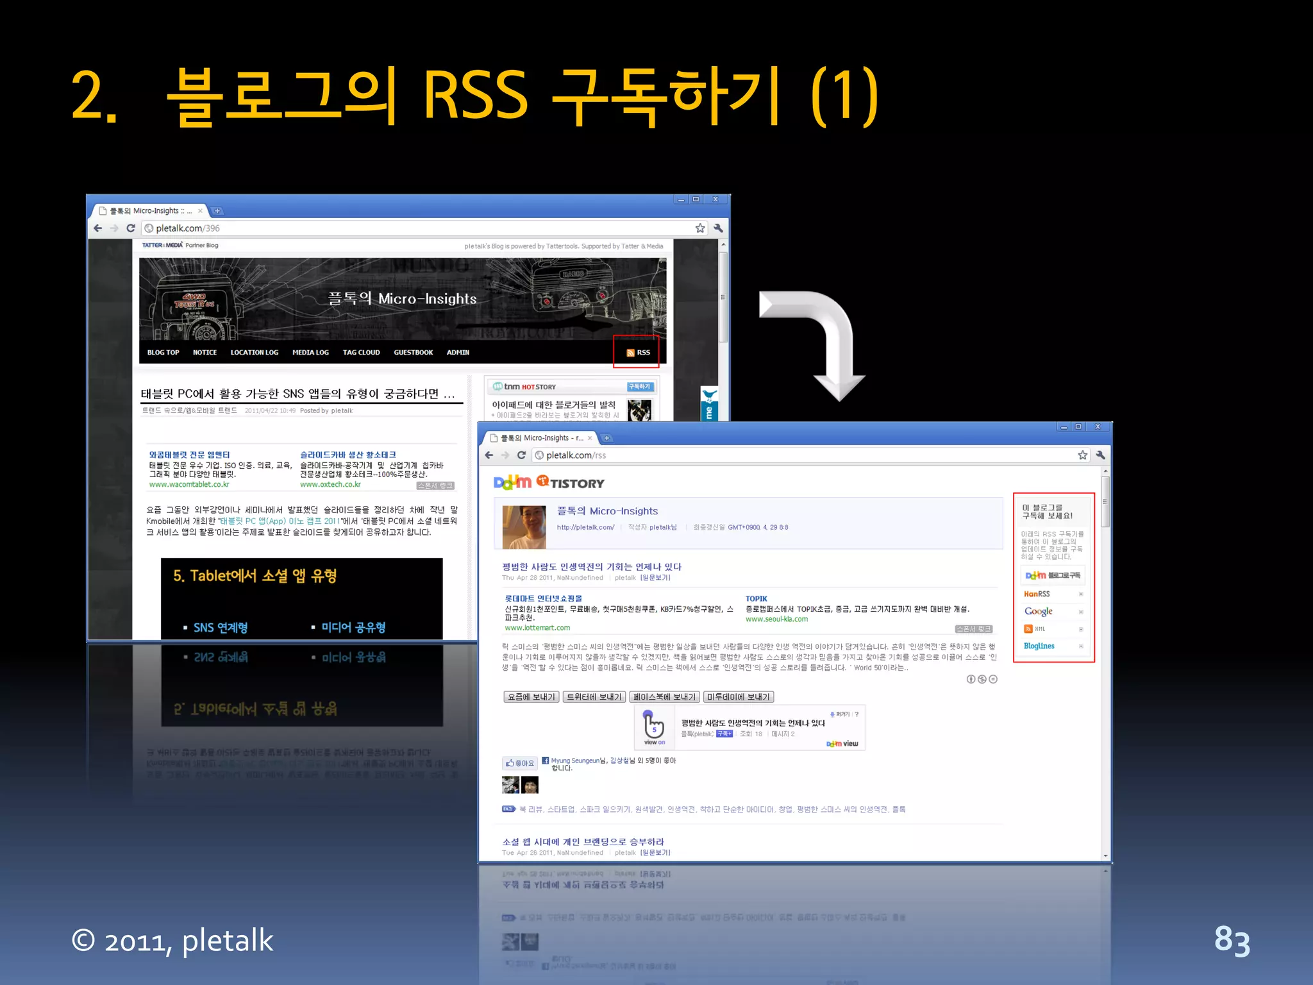The height and width of the screenshot is (985, 1313).
Task: Click the author profile photo in feed header
Action: point(524,527)
